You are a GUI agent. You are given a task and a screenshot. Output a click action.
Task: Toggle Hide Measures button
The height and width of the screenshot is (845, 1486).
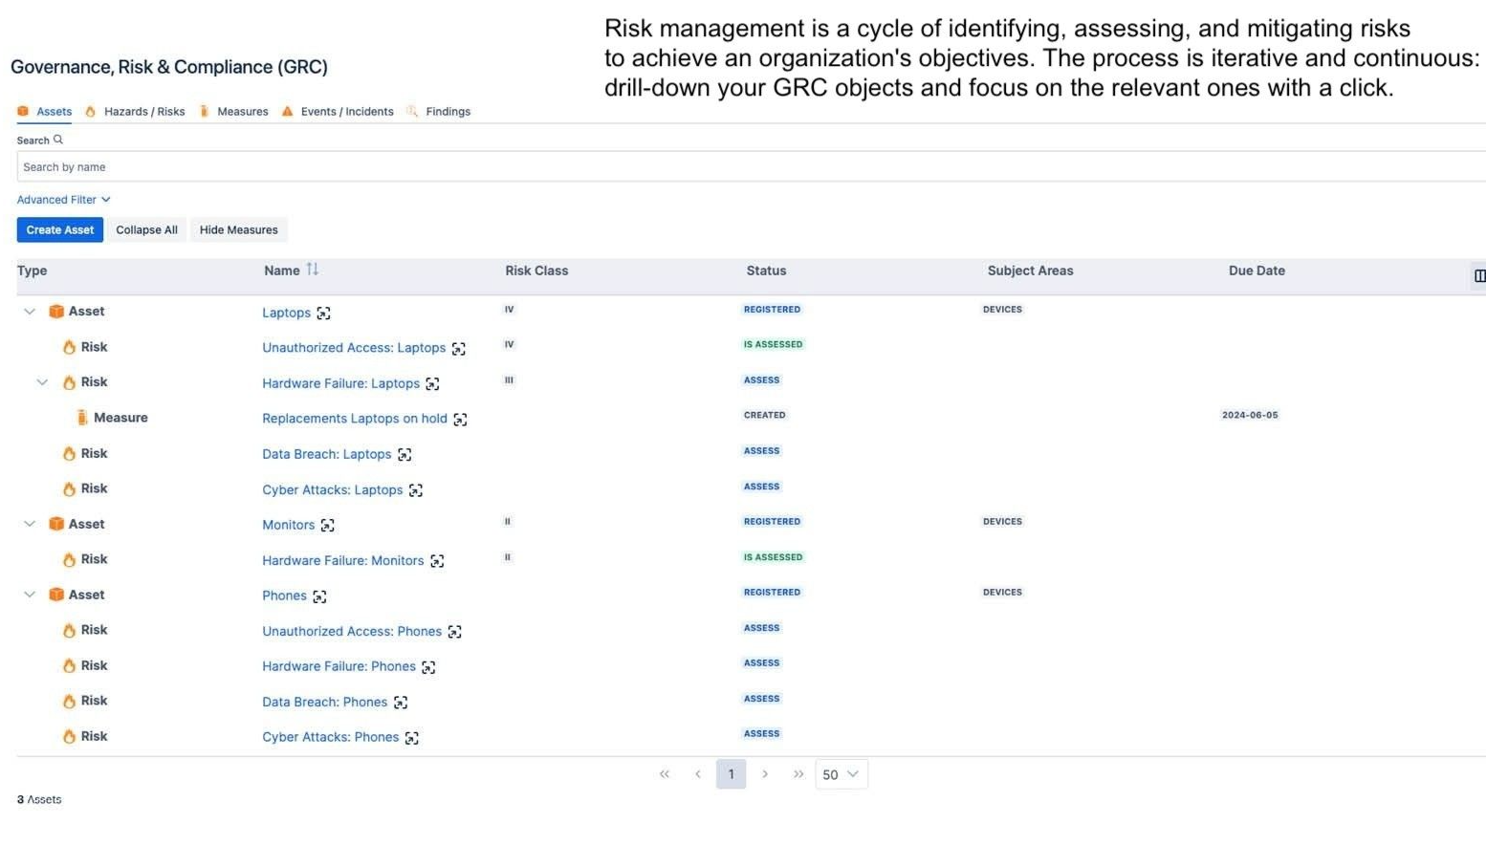(x=238, y=230)
